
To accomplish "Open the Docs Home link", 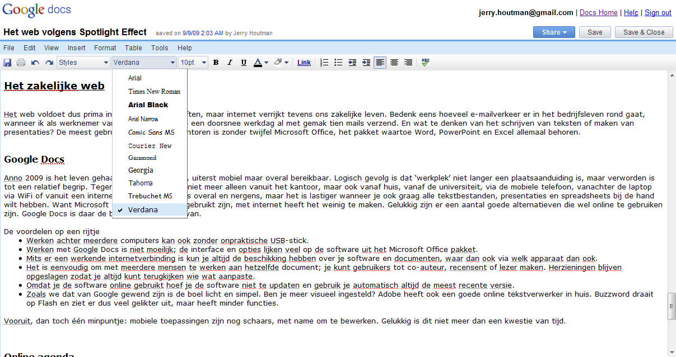I will coord(598,12).
